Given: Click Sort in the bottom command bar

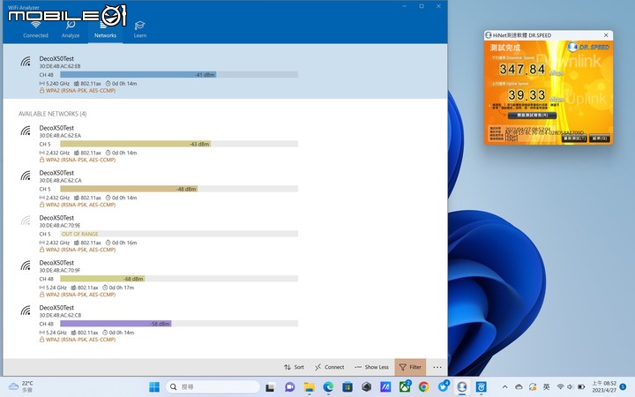Looking at the screenshot, I should click(294, 367).
